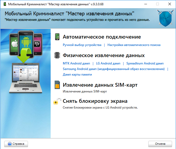Screen dimensions: 176x149
Task: Open Снять блокировку экрана heading
Action: point(95,101)
